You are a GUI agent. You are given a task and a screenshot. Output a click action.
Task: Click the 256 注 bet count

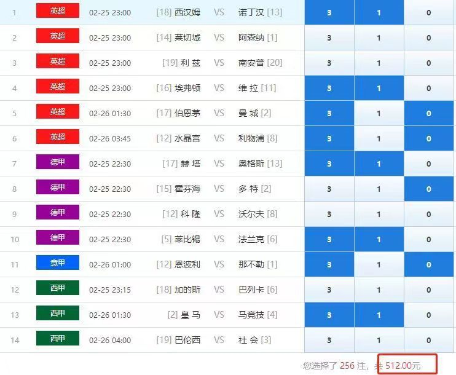click(353, 366)
